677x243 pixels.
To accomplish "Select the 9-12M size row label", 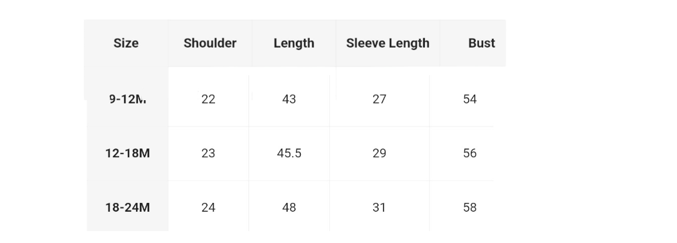I will click(128, 100).
